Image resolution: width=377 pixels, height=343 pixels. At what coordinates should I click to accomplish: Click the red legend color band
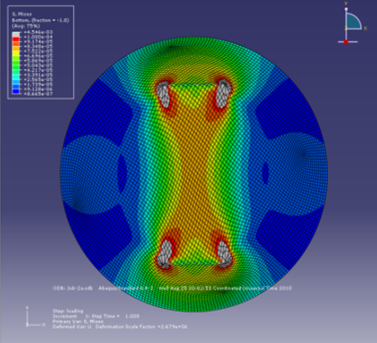tap(16, 39)
